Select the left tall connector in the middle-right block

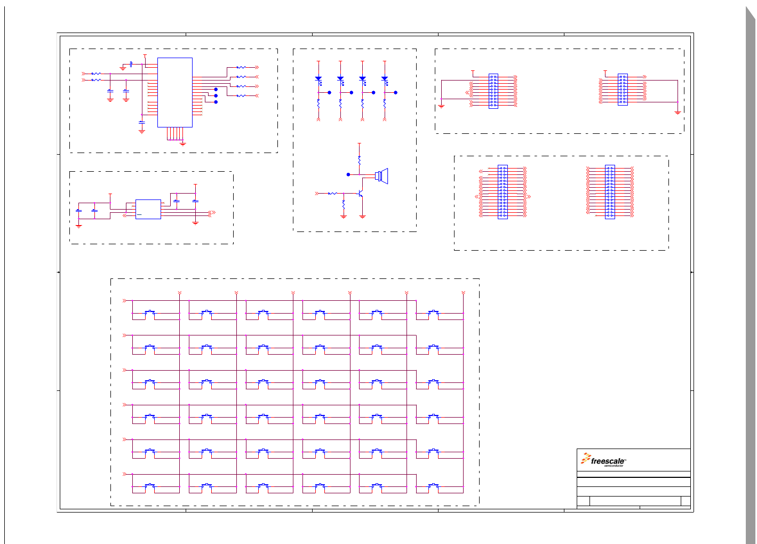click(503, 192)
